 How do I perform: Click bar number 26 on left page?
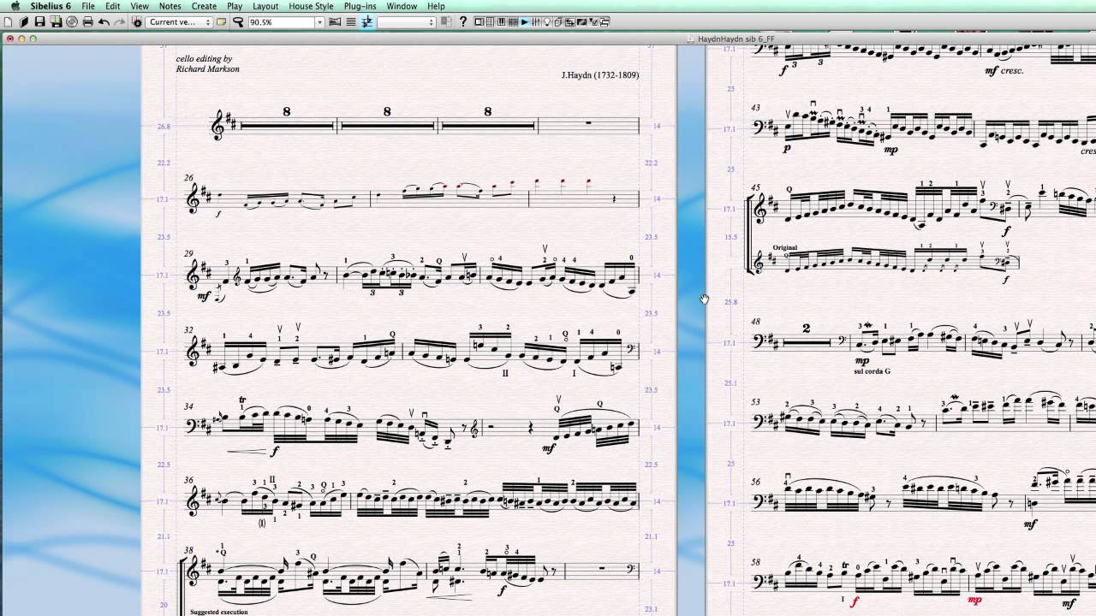[188, 179]
